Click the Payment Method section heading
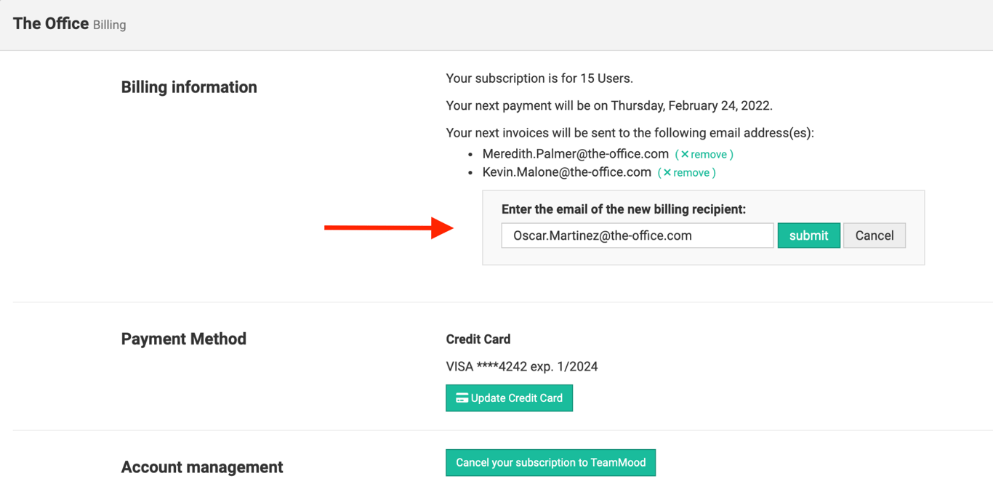 [184, 339]
